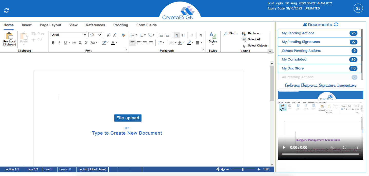Toggle strikethrough formatting

pos(74,43)
